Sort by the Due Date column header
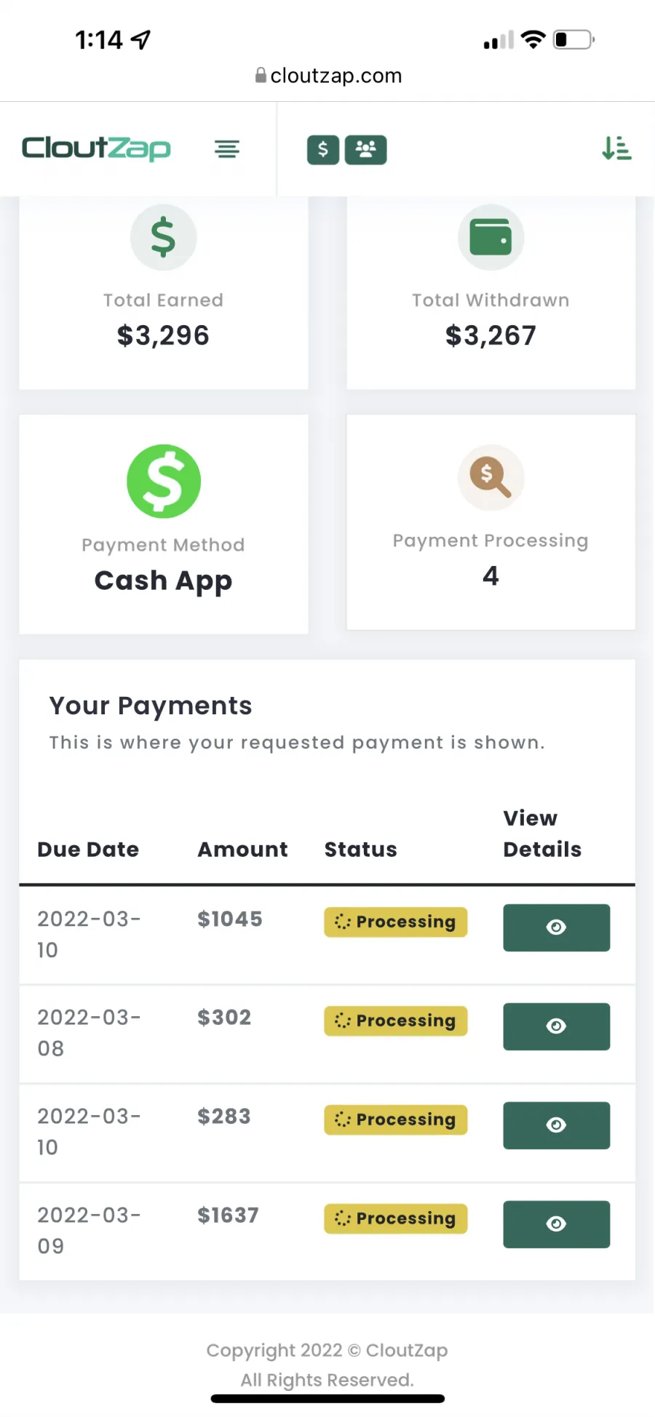Viewport: 655px width, 1417px height. coord(88,849)
